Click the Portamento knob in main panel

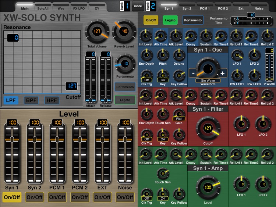coord(125,64)
